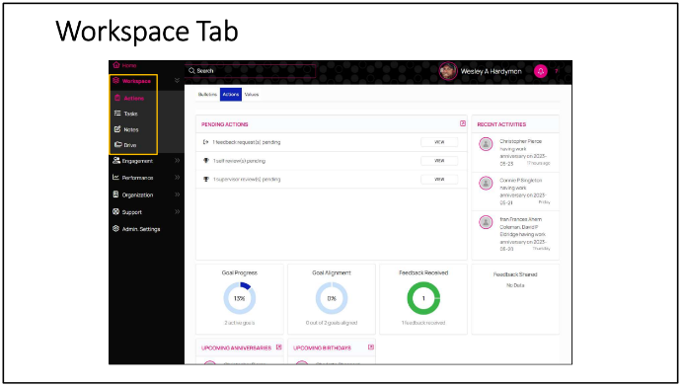Screen dimensions: 682x387
Task: Switch to the Values tab
Action: click(x=252, y=95)
